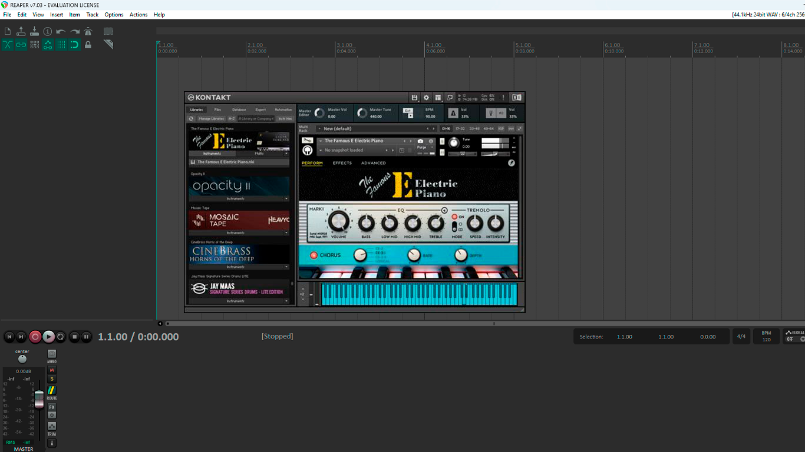Go to start of project transport button

[x=9, y=337]
